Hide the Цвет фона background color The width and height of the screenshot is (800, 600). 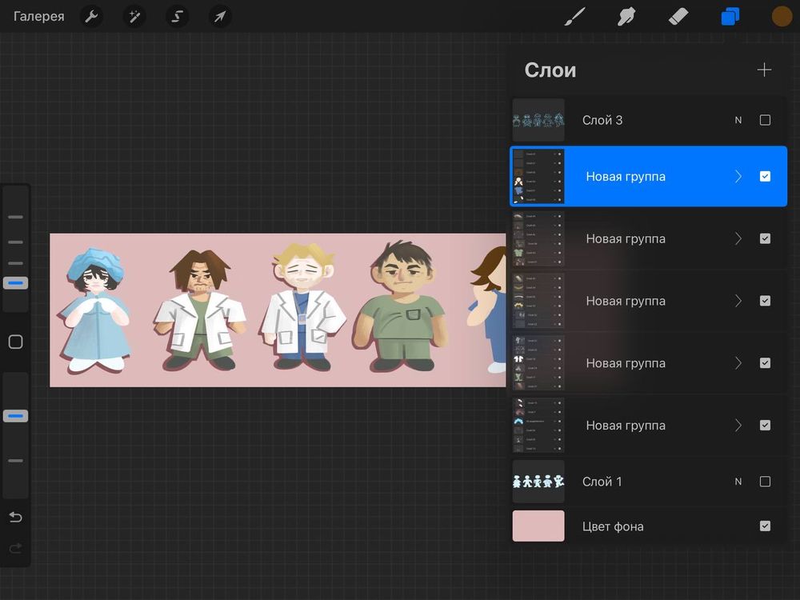(x=765, y=526)
